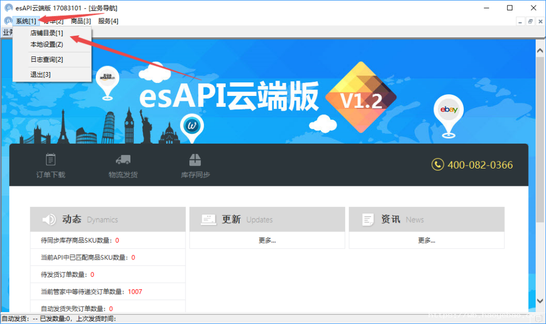Click the phone icon beside 400-082-0366
Viewport: 546px width, 324px height.
click(x=438, y=164)
